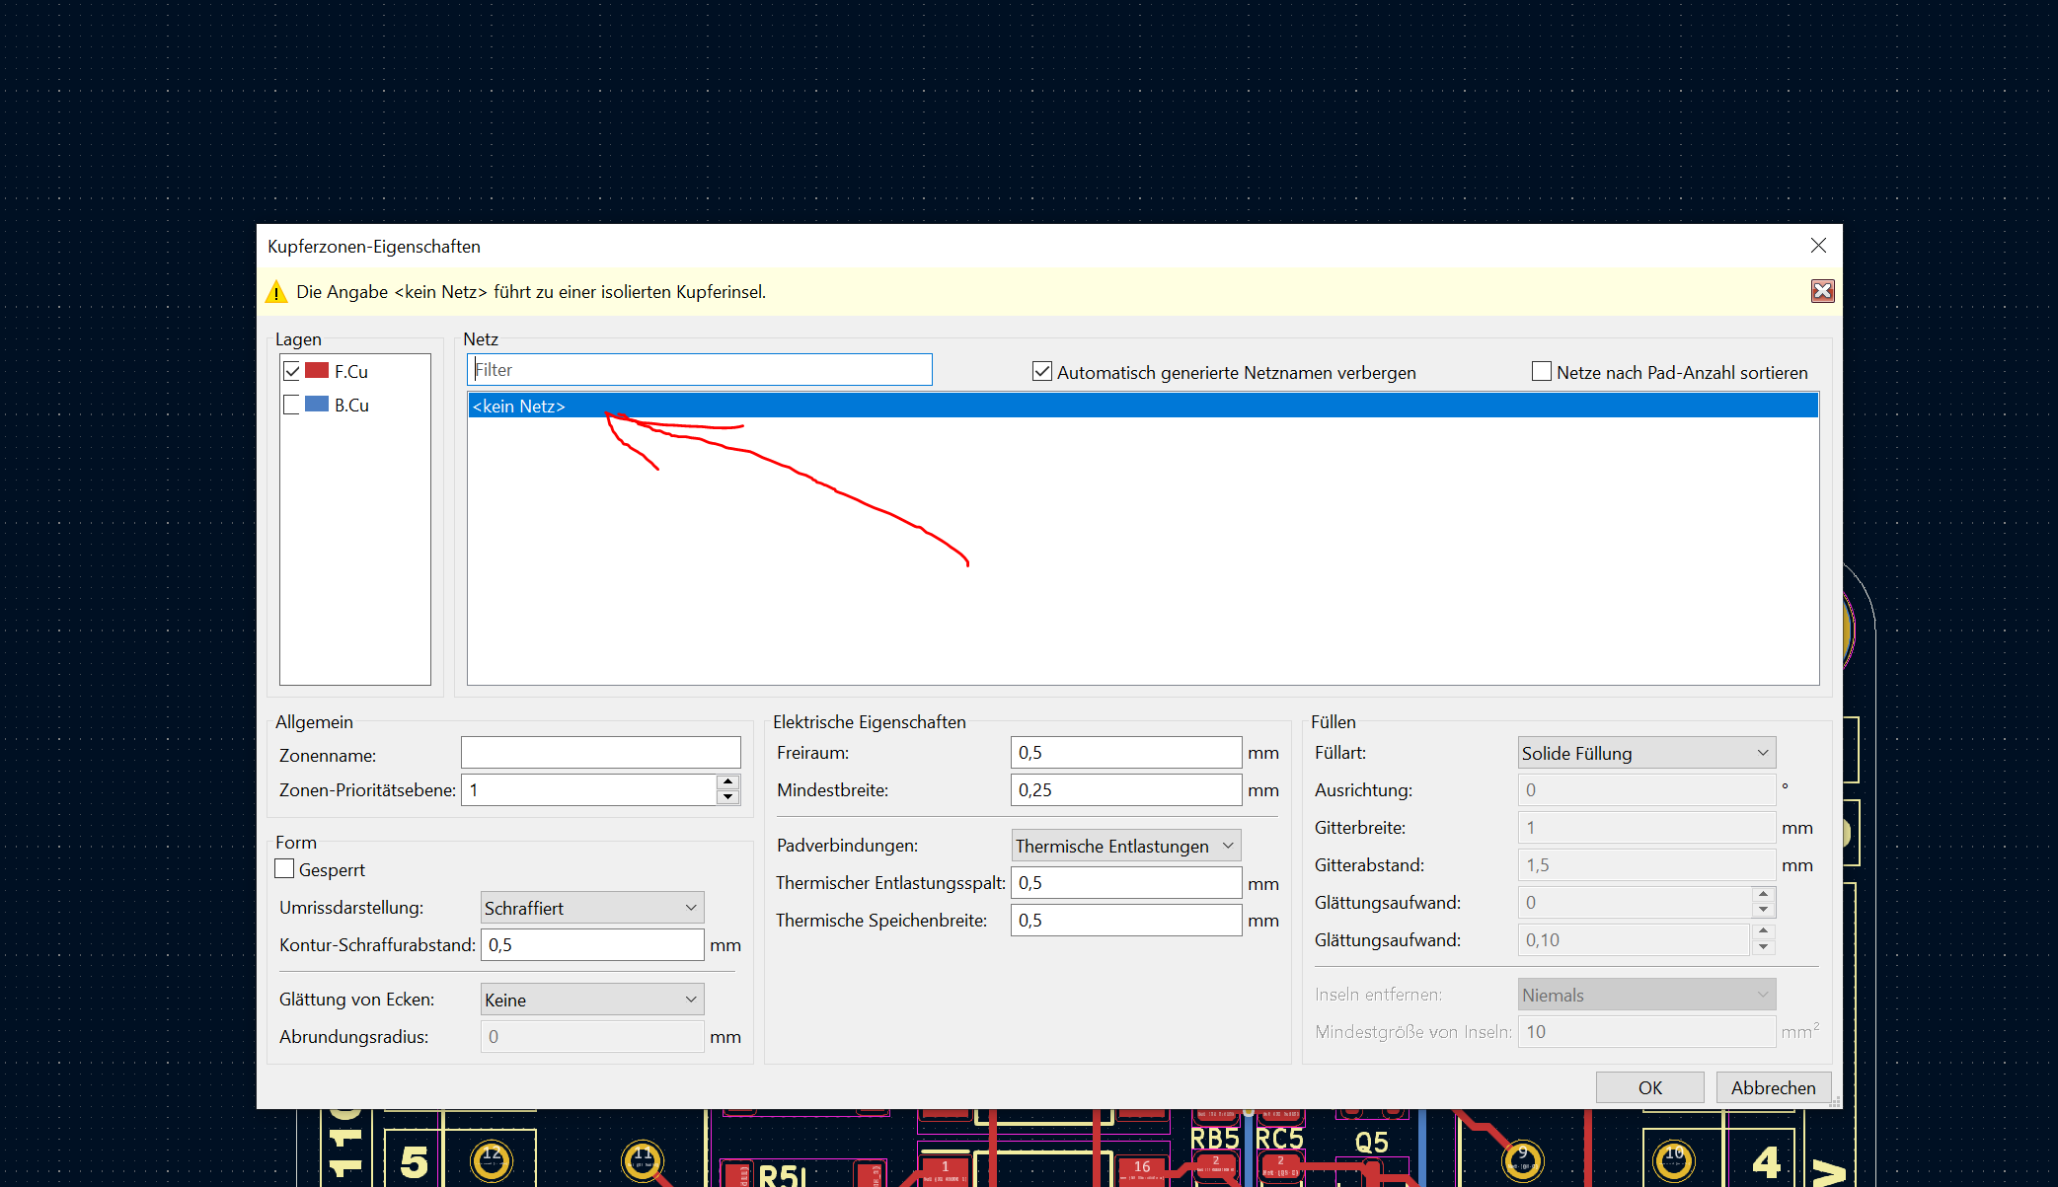
Task: Decrease the first Glättungsaufwand with its down arrow
Action: [x=1763, y=910]
